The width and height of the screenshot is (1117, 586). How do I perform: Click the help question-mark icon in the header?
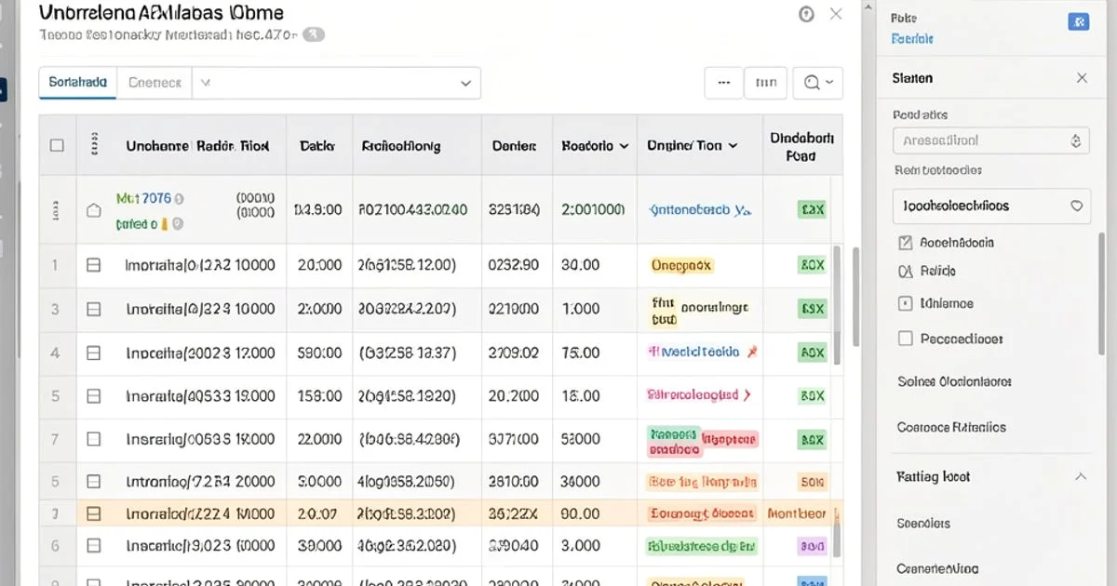(806, 13)
